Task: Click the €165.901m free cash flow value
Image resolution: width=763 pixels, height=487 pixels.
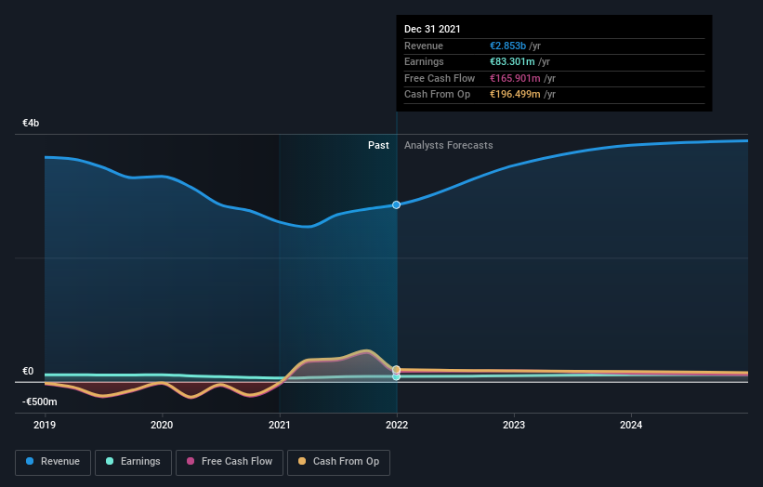Action: [515, 78]
